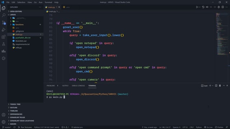Select the Terminal panel tab
The width and height of the screenshot is (230, 129).
coord(92,86)
